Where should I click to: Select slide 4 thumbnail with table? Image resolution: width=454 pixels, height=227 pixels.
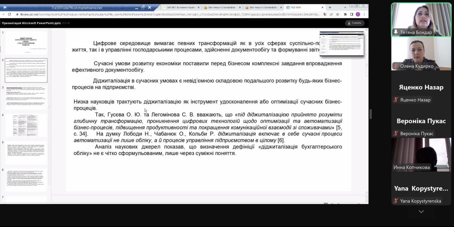tap(26, 125)
